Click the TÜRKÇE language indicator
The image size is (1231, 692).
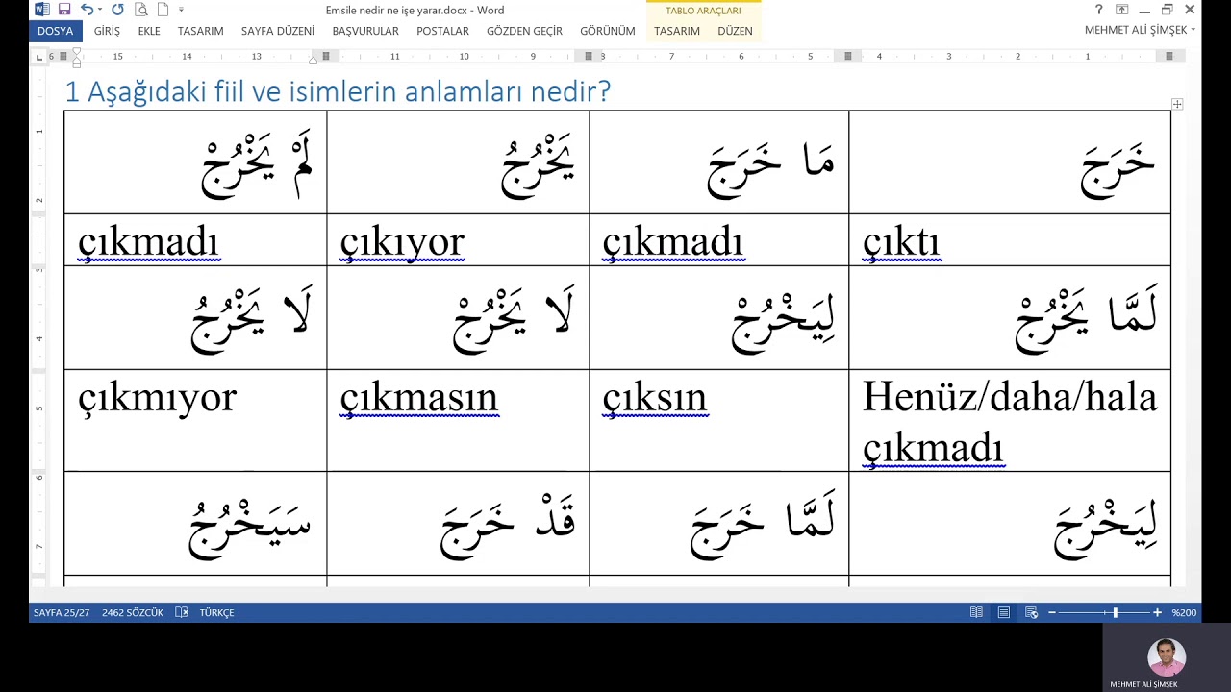(x=216, y=612)
